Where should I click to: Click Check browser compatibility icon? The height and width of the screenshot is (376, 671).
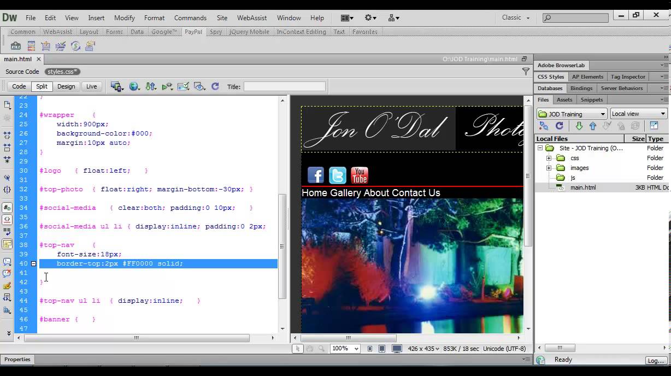(x=184, y=86)
